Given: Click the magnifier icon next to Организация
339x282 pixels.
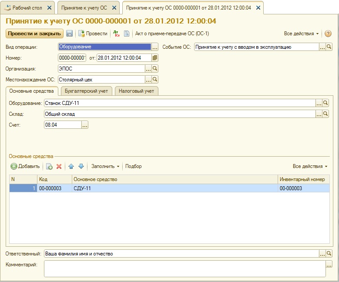Looking at the screenshot, I should pos(155,69).
